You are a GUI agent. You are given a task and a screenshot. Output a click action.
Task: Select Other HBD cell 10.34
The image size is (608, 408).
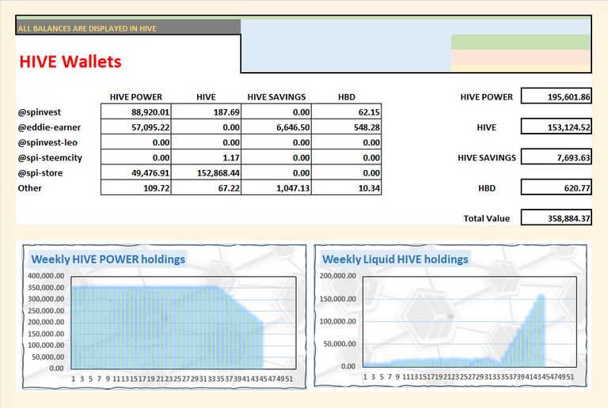click(x=346, y=187)
